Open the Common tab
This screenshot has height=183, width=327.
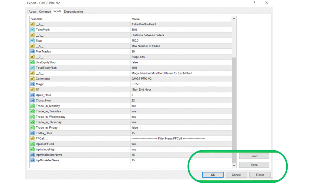coord(45,12)
